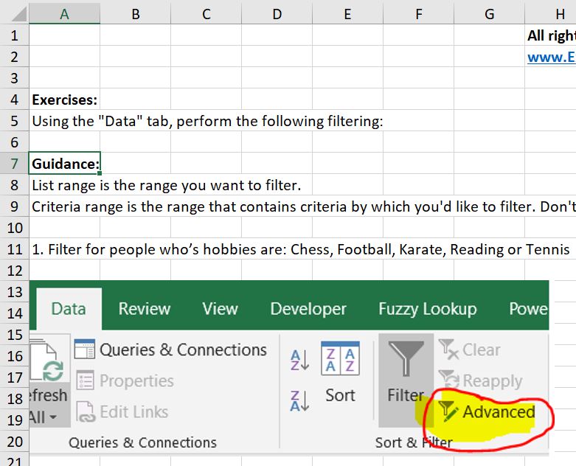
Task: Select column D header
Action: pos(277,13)
